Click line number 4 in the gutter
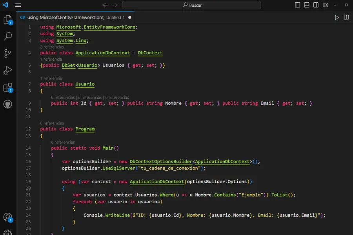 29,52
